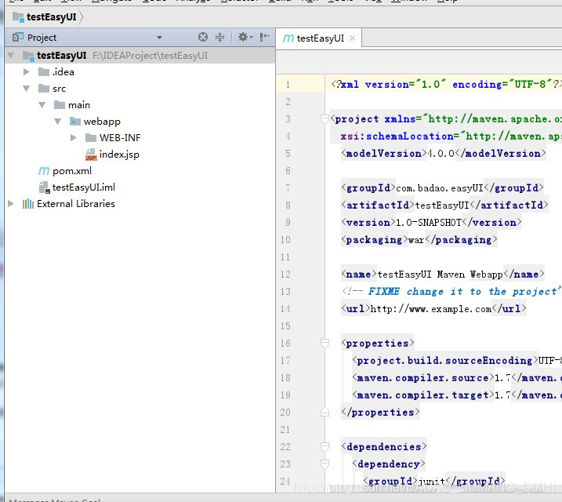The width and height of the screenshot is (562, 502).
Task: Fold the dependency block at line 23
Action: pyautogui.click(x=325, y=464)
